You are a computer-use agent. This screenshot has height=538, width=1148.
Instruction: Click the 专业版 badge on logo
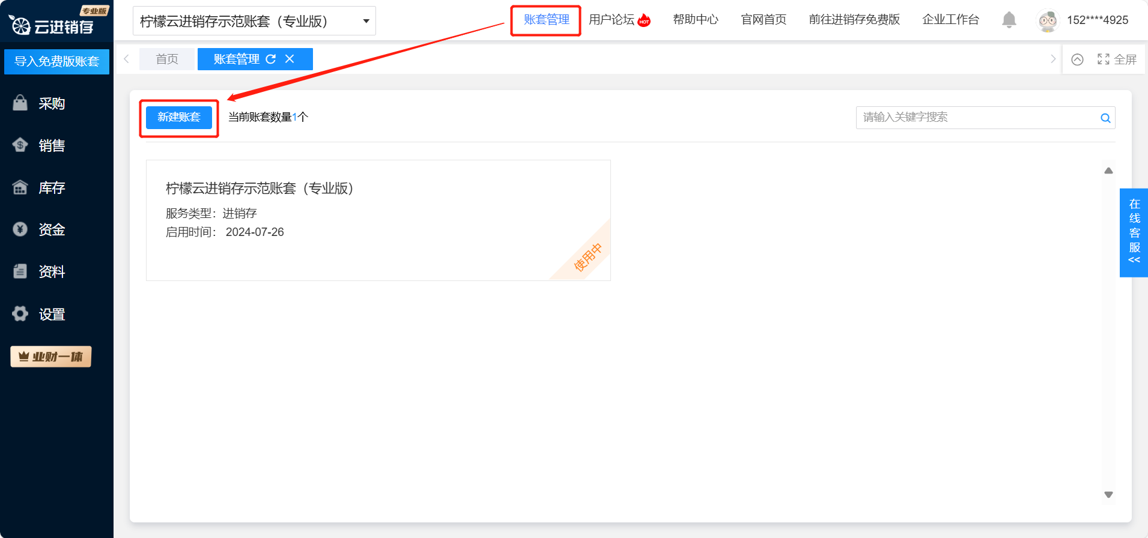(94, 11)
